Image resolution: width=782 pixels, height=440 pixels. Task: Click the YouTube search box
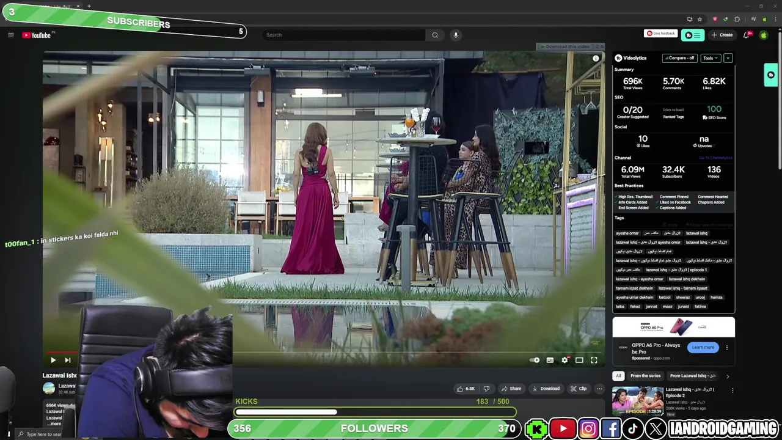[x=345, y=35]
